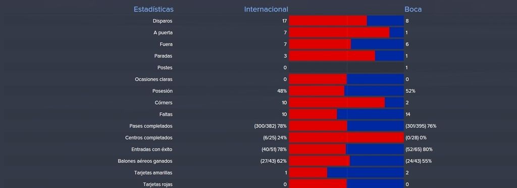Select the Tarjetas rojas label

pos(158,184)
